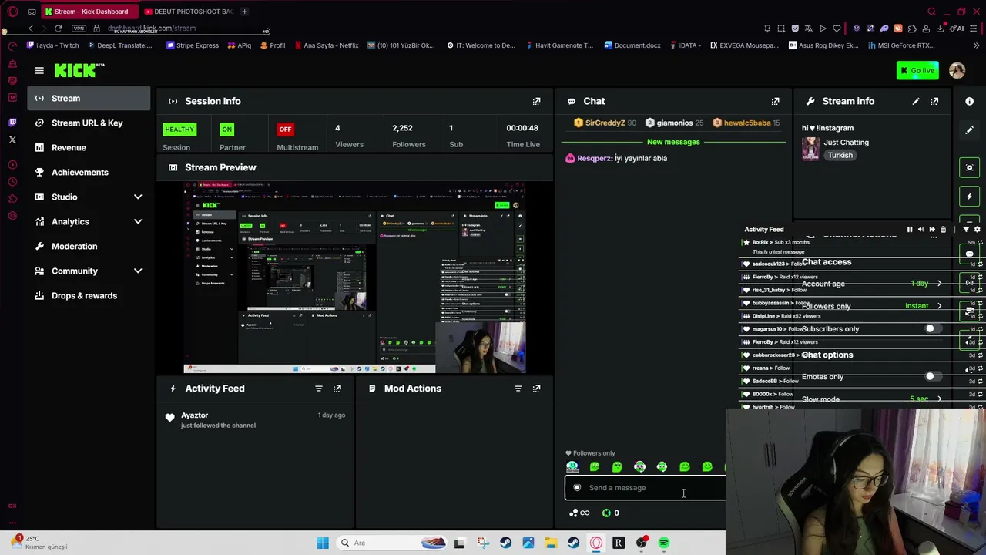Open the Windows Start menu
The height and width of the screenshot is (555, 986).
pos(323,543)
